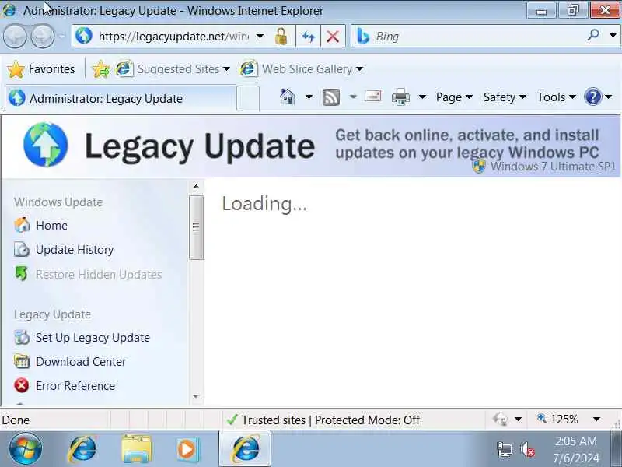Open the Error Reference link
The width and height of the screenshot is (622, 467).
click(75, 386)
